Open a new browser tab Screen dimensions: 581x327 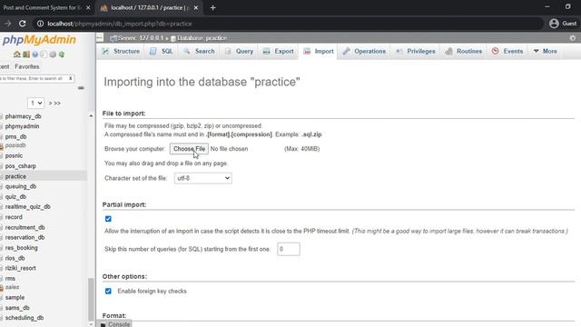click(212, 8)
